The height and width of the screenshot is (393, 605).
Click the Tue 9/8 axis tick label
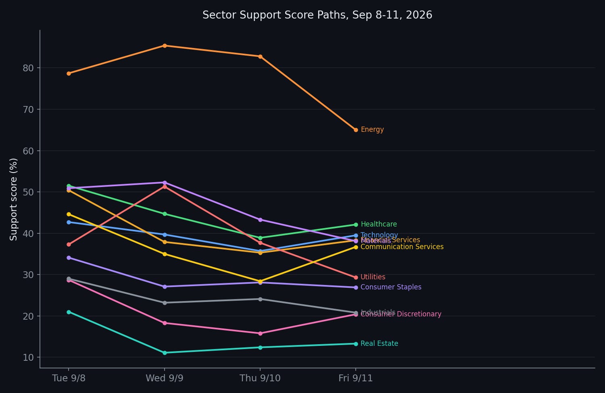pyautogui.click(x=69, y=378)
